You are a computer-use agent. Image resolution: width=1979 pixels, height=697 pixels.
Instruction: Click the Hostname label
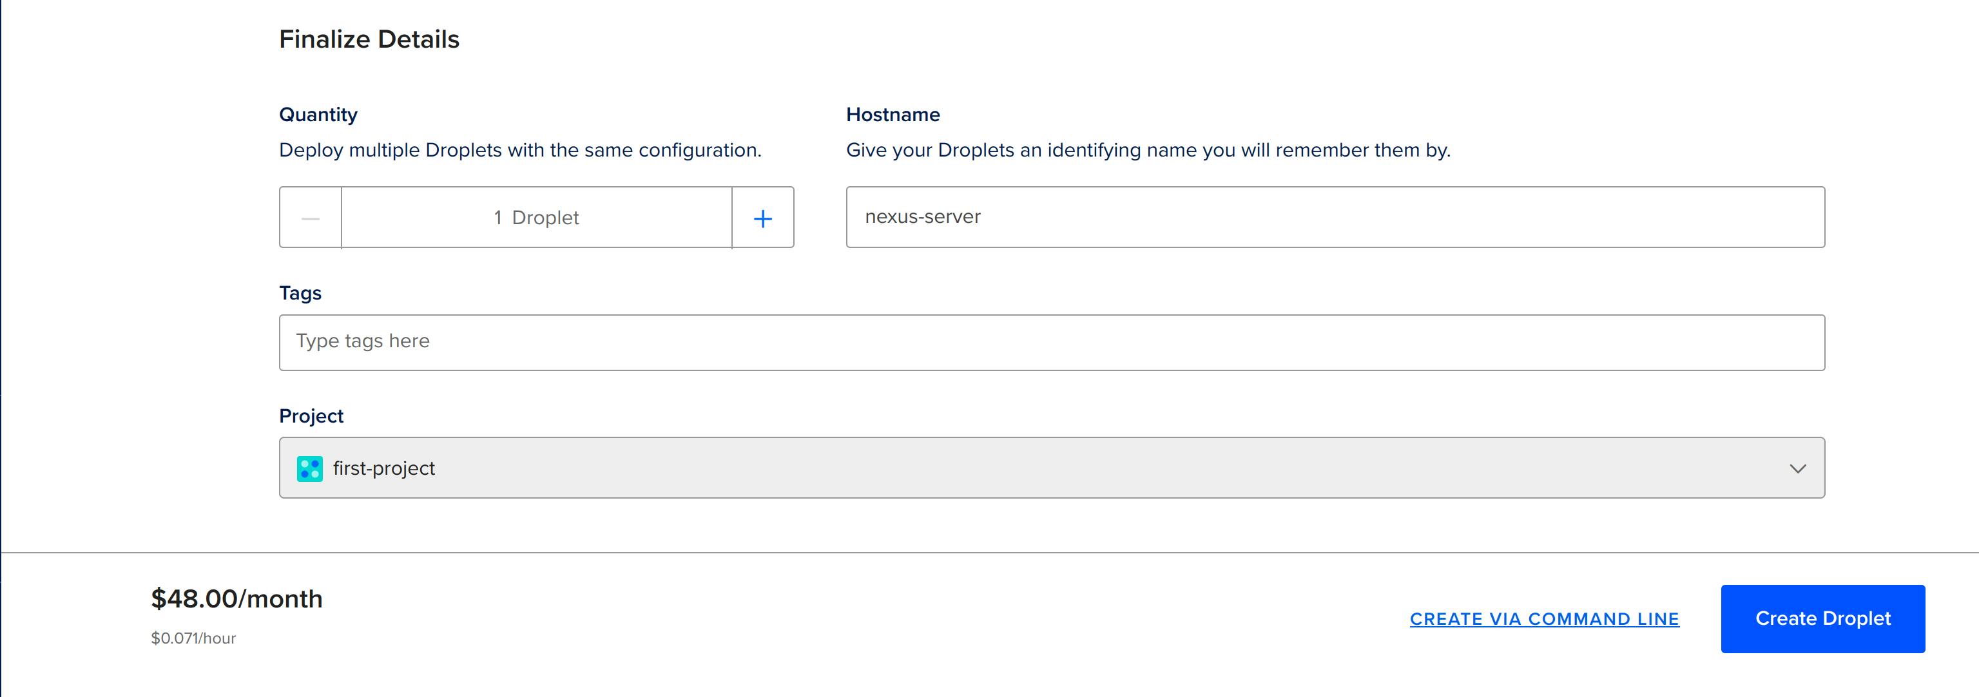[x=893, y=115]
